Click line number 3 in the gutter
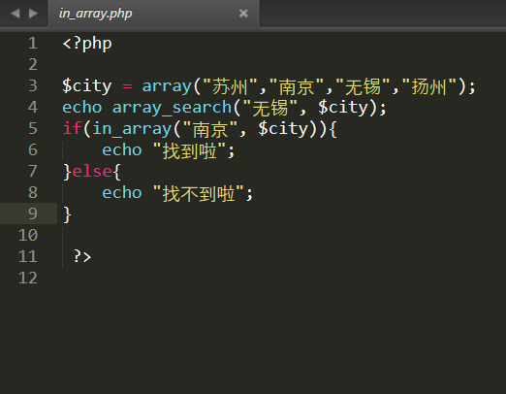Viewport: 506px width, 394px height. (33, 85)
